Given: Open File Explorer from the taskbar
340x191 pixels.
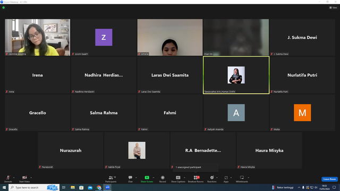Looking at the screenshot, I should pos(73,187).
